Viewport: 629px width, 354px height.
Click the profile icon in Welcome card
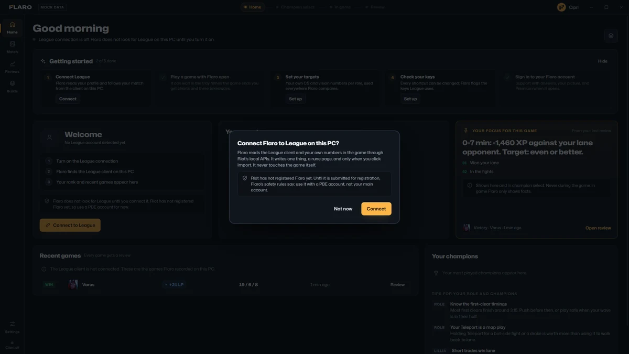pyautogui.click(x=49, y=137)
